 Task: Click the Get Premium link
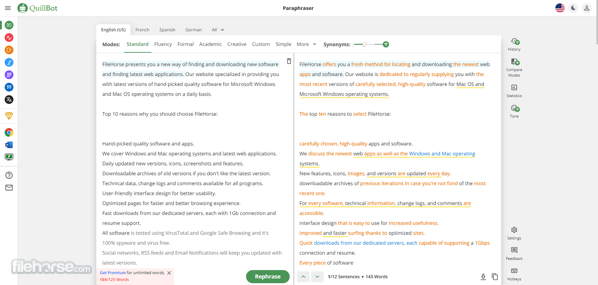click(113, 273)
